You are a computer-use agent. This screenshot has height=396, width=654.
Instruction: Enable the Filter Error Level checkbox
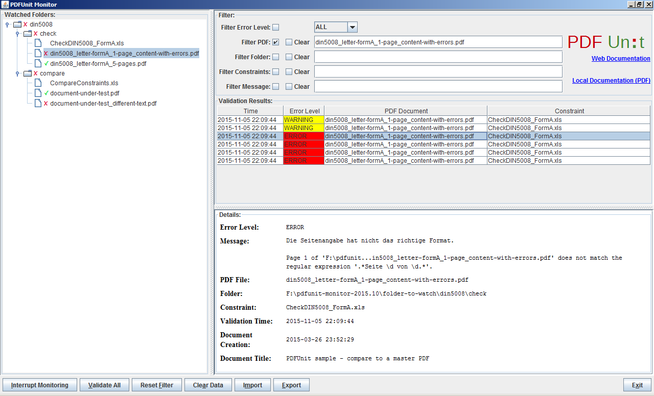[x=275, y=28]
